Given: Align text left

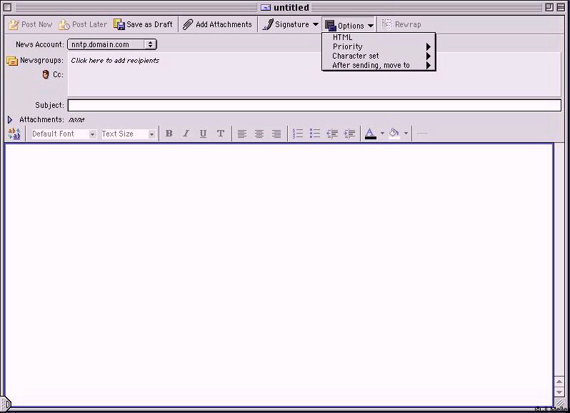Looking at the screenshot, I should [x=241, y=134].
